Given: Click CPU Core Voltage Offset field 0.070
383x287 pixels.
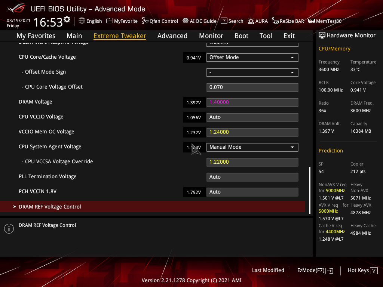Looking at the screenshot, I should pyautogui.click(x=252, y=87).
